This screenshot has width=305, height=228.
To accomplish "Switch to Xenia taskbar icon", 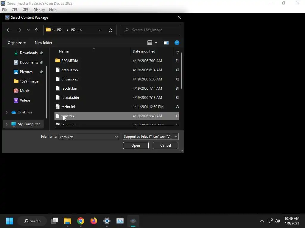I will (133, 221).
